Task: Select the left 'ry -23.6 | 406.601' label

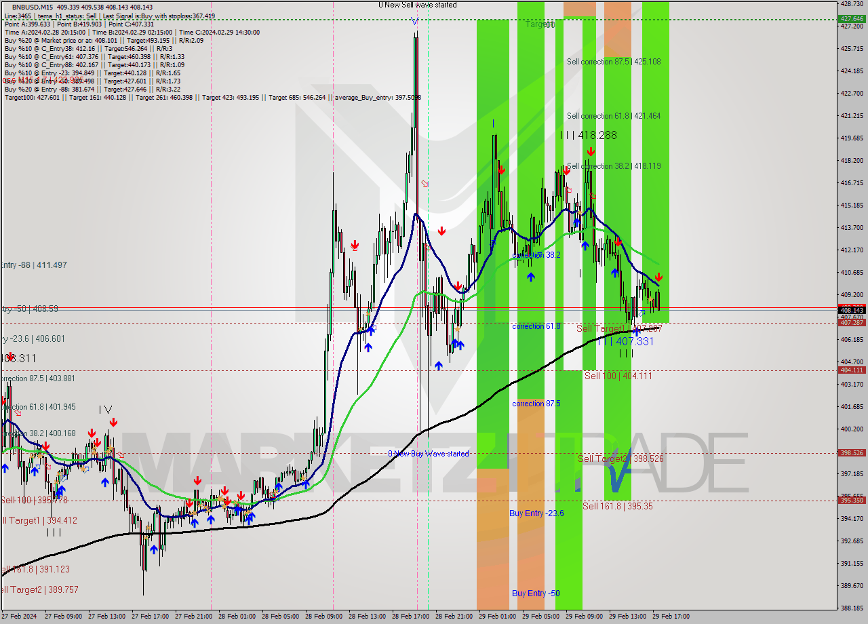Action: point(33,338)
